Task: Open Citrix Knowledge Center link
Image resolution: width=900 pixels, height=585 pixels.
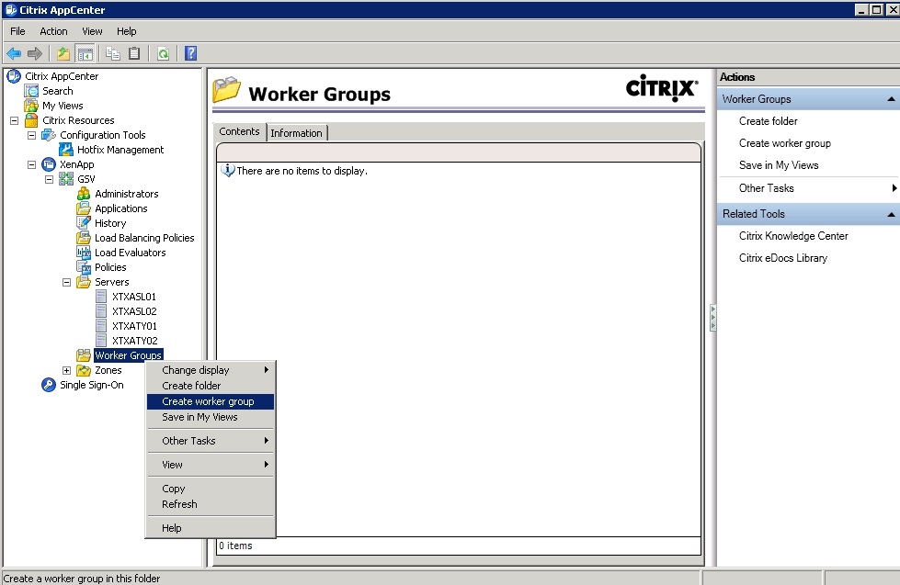Action: pos(793,236)
